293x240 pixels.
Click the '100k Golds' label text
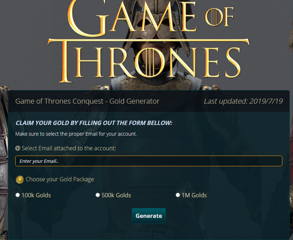click(x=36, y=195)
